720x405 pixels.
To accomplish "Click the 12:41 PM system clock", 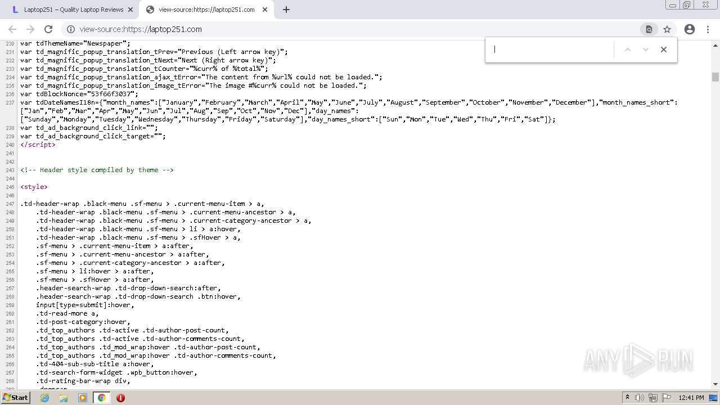I will pos(691,398).
